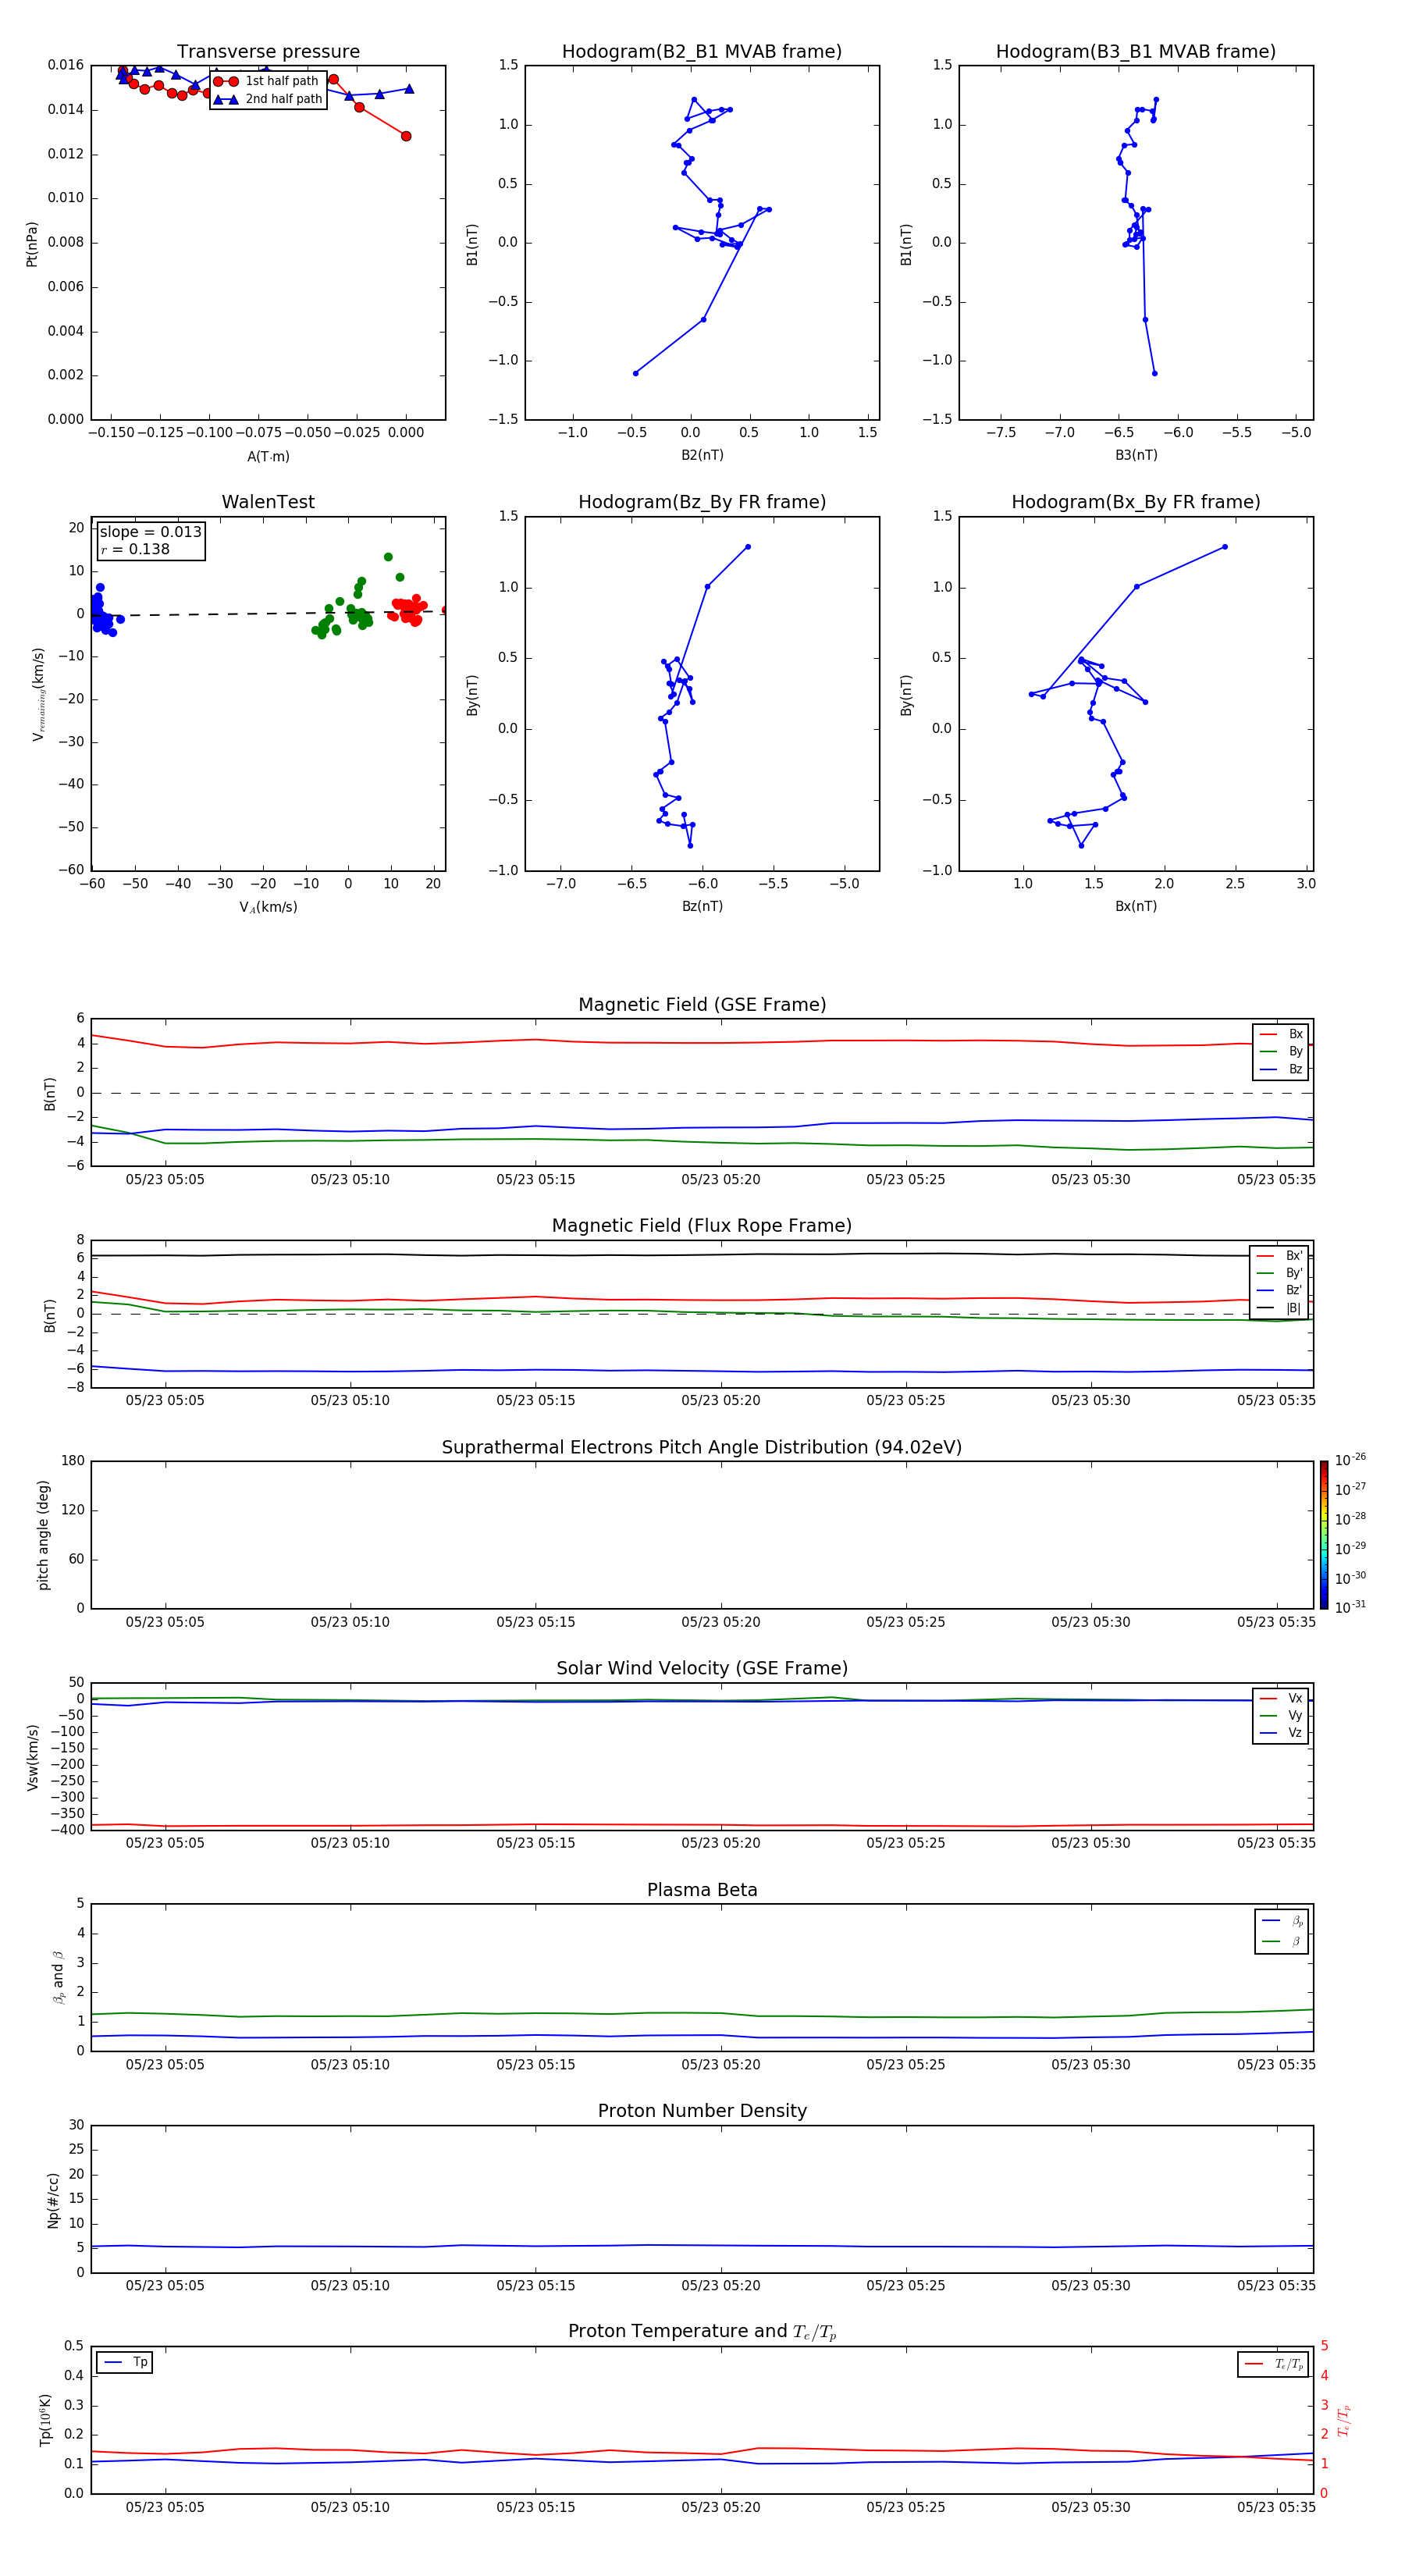Click the 'Magnetic Field (Flux Rope Frame)' title

point(702,1226)
